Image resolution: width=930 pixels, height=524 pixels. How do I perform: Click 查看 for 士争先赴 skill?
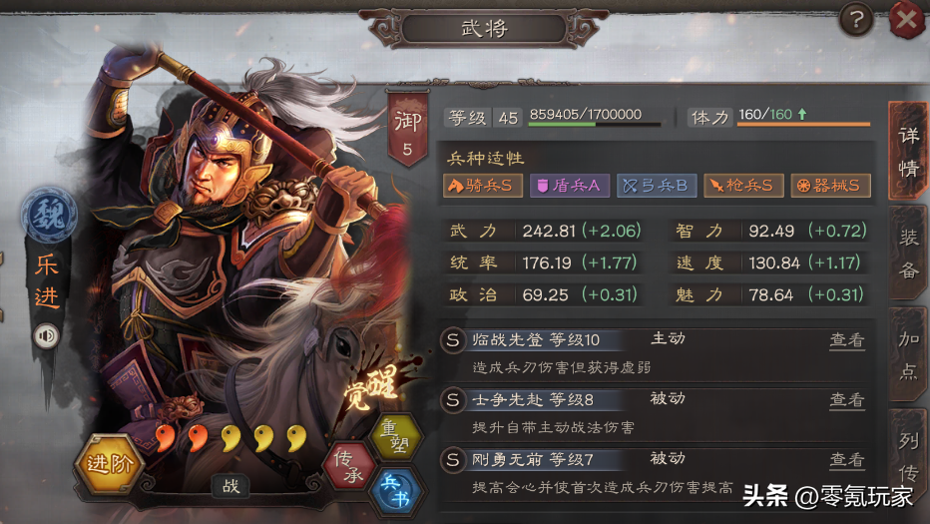(x=846, y=400)
